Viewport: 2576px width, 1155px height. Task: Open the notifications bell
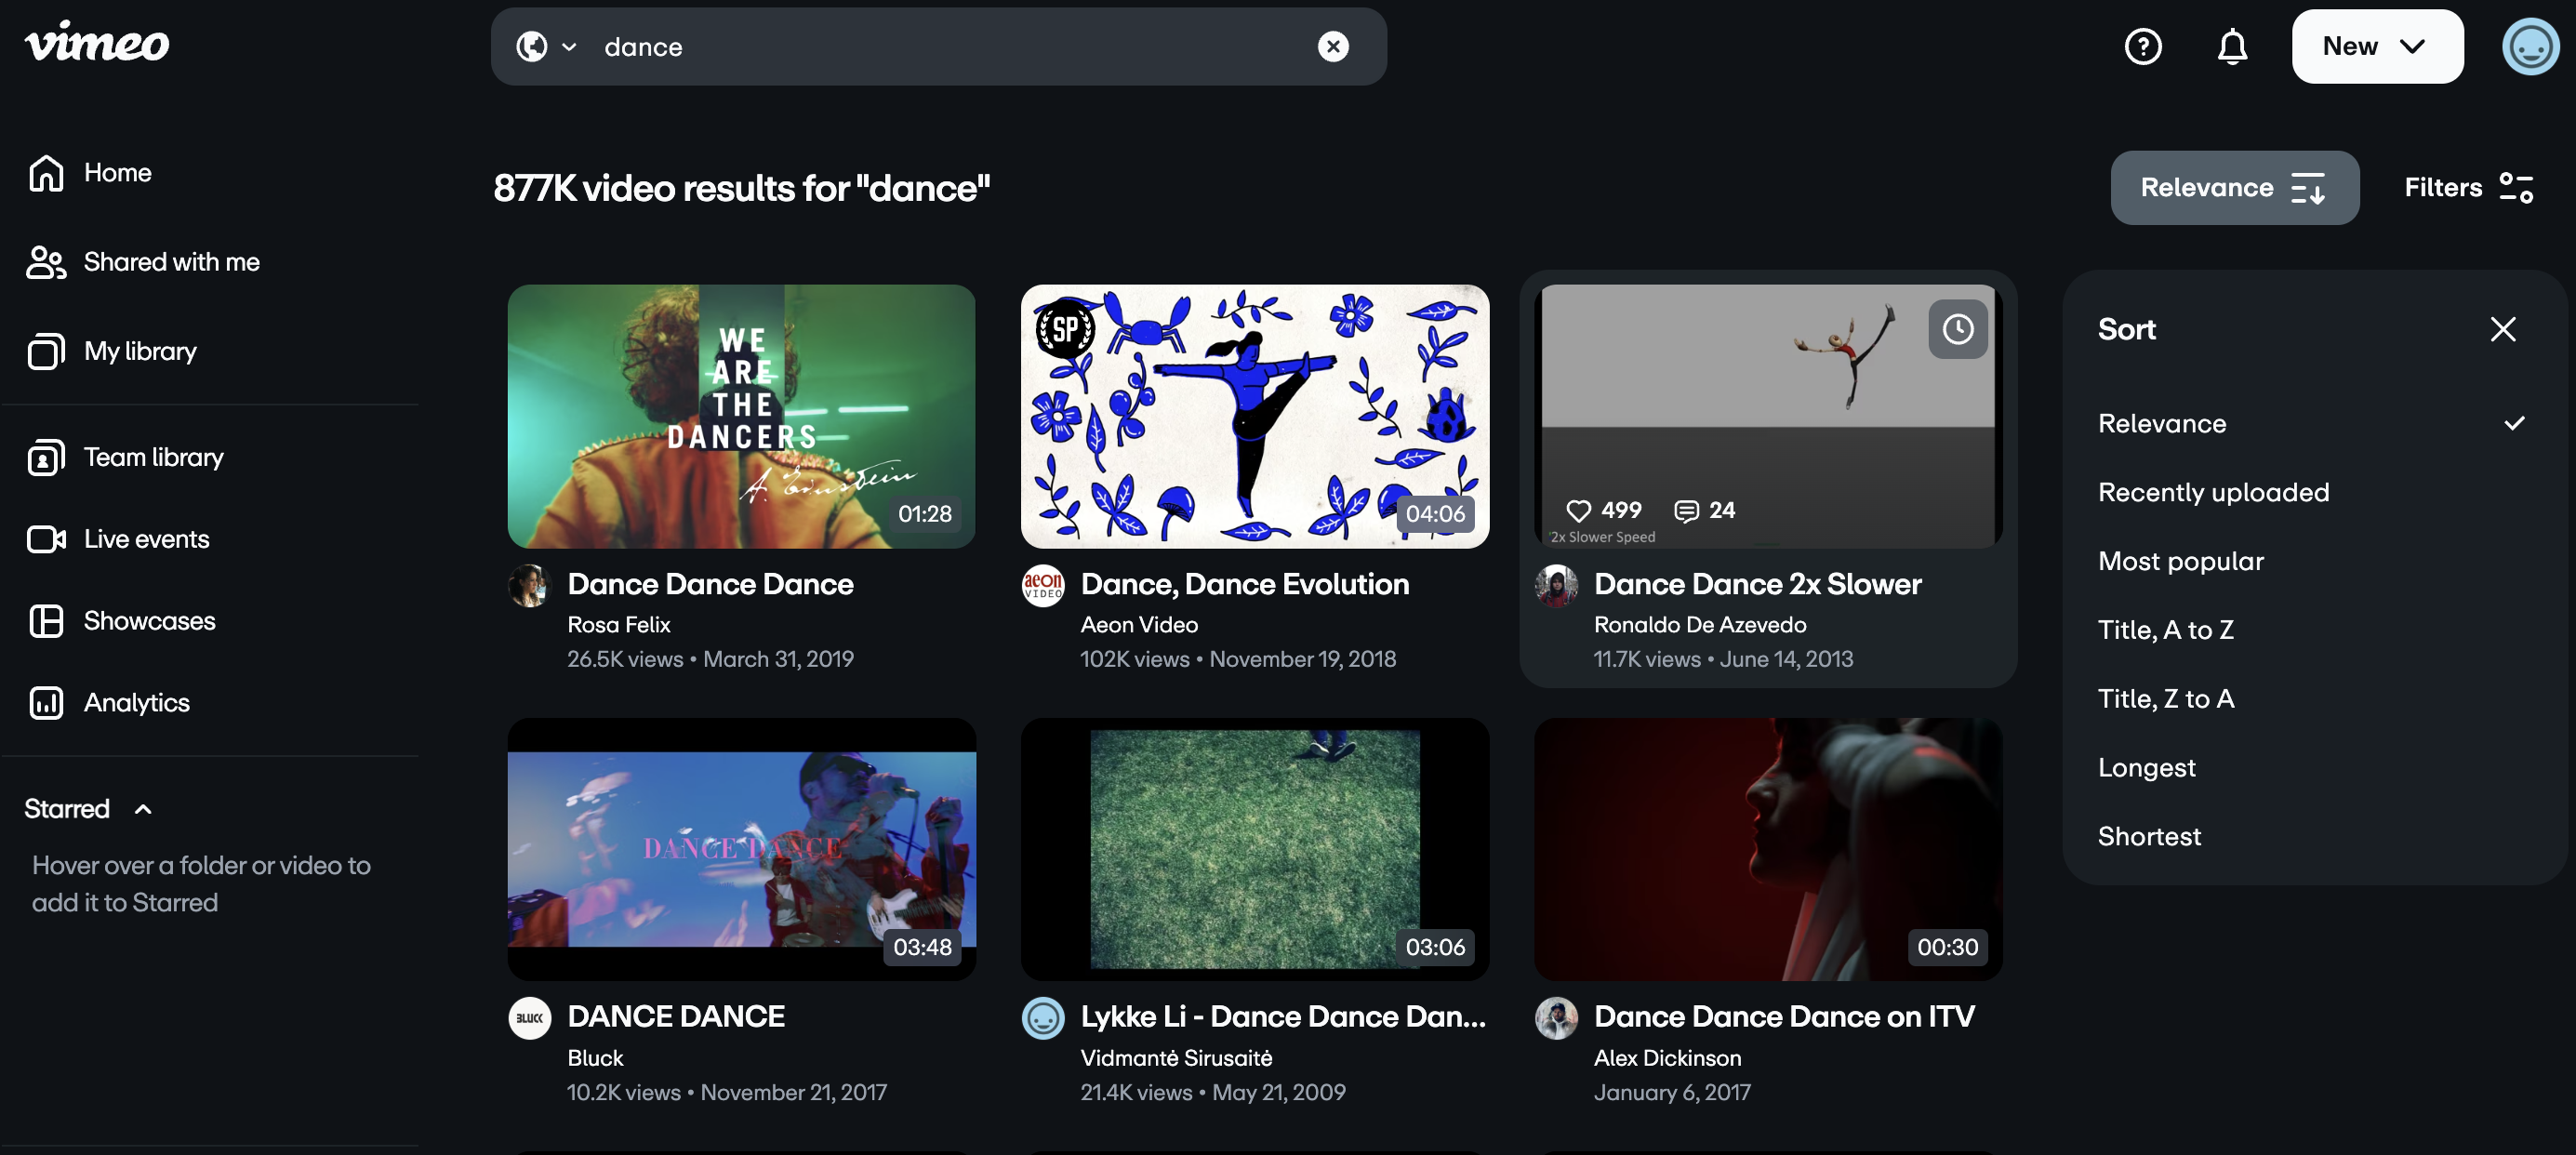2231,46
